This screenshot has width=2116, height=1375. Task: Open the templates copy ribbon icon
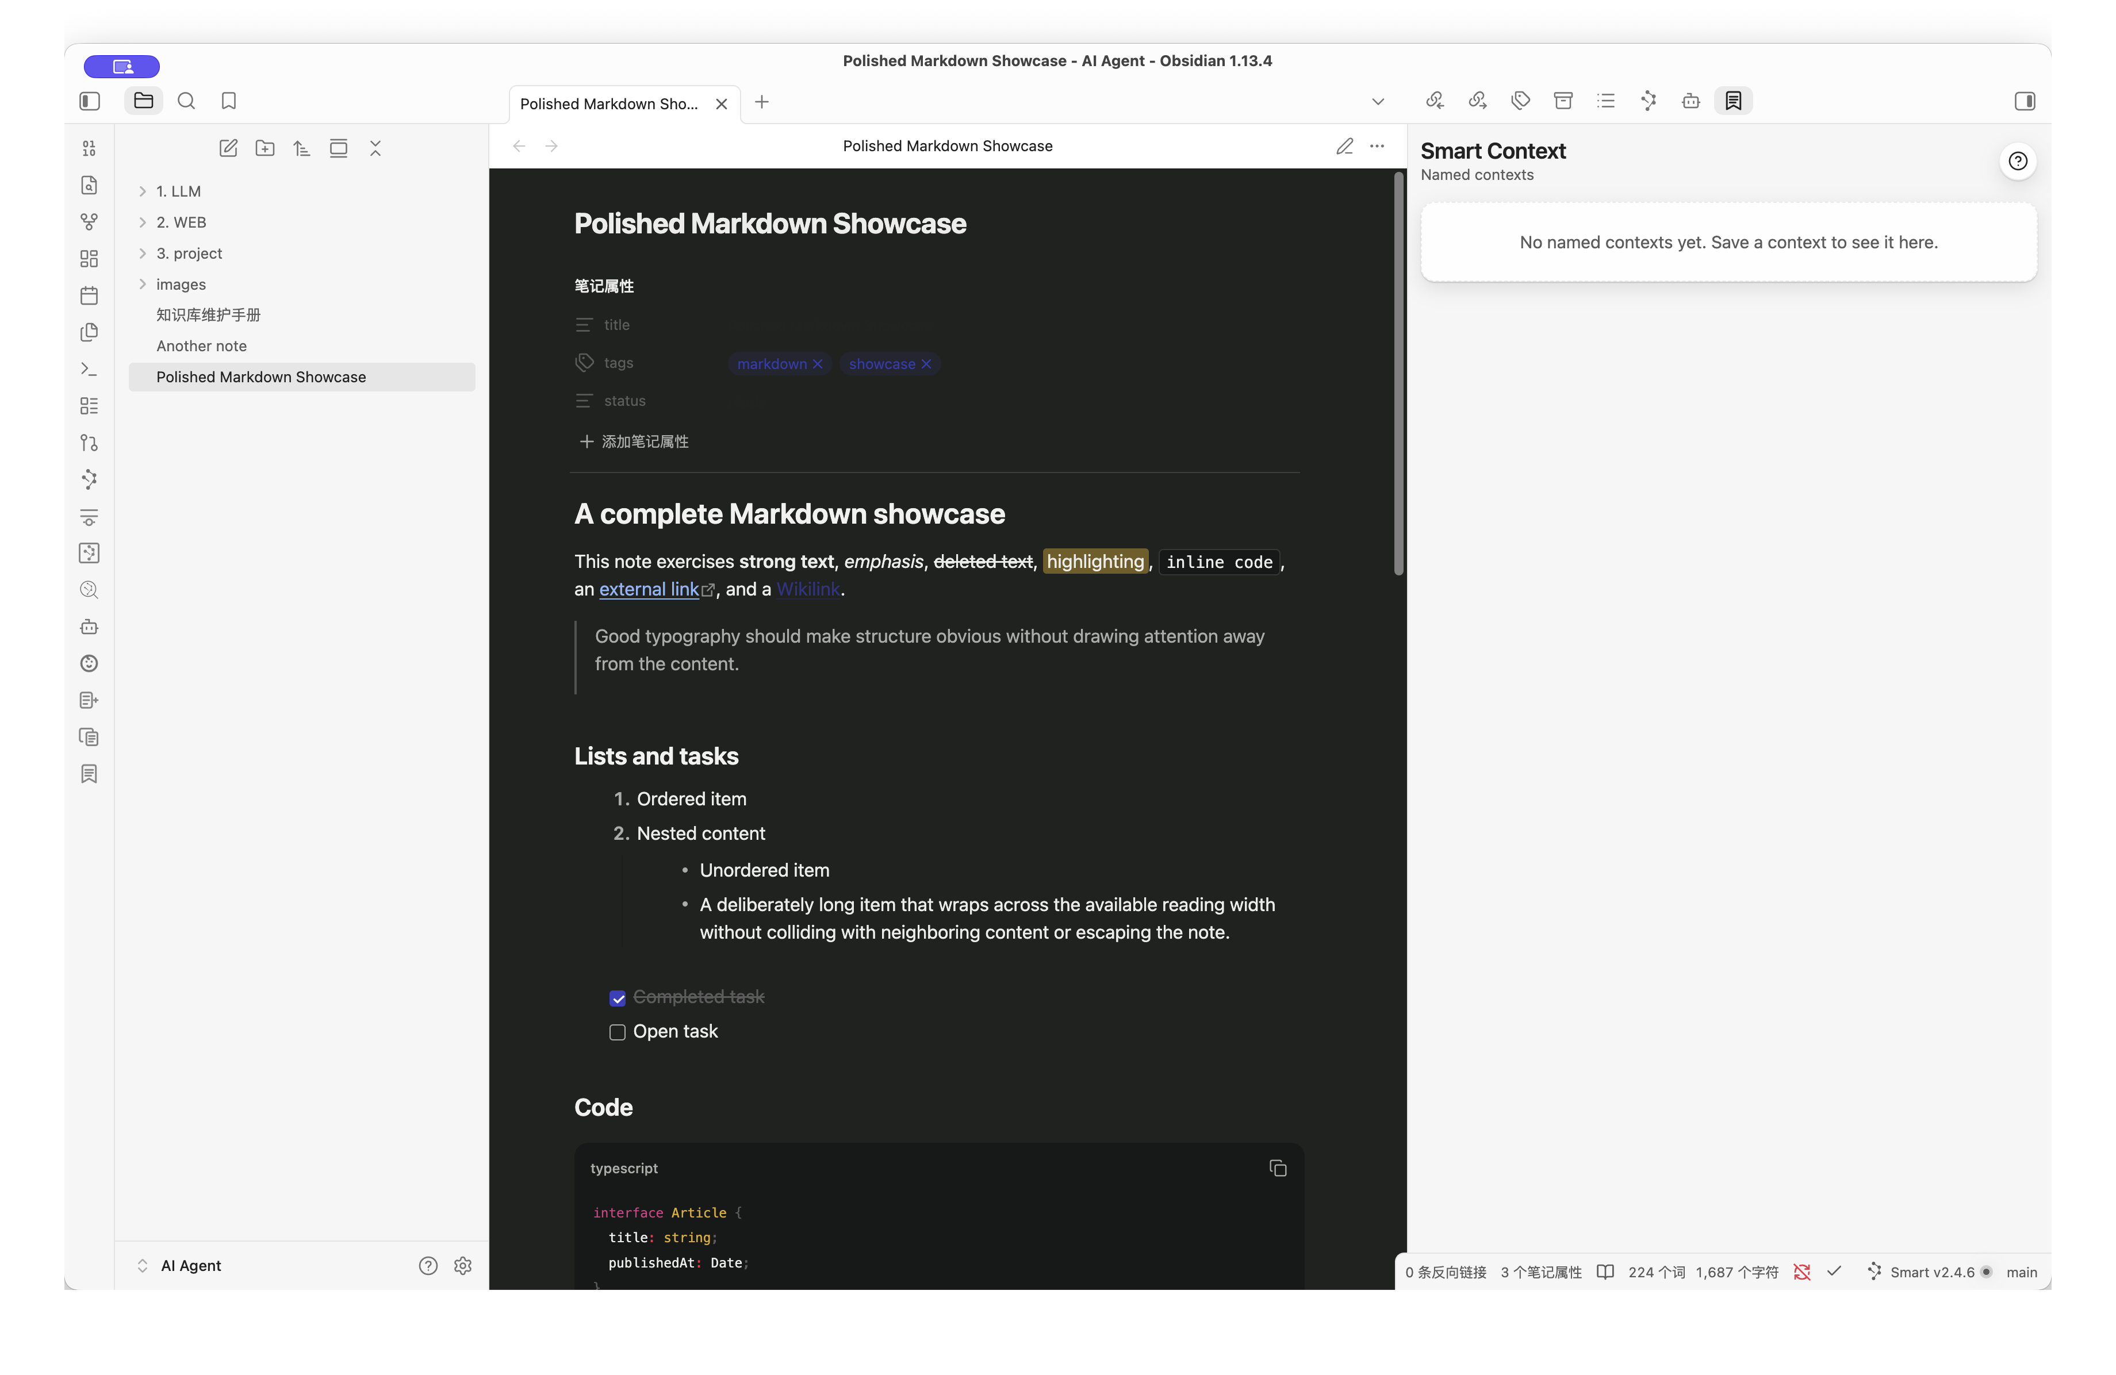(89, 332)
